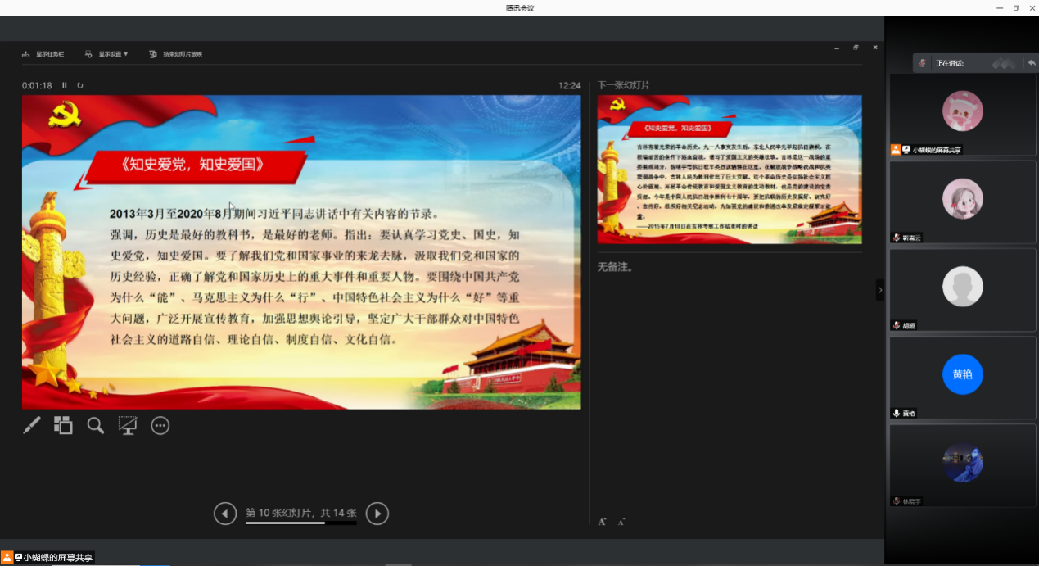1039x566 pixels.
Task: Pause the presentation timer
Action: [x=65, y=85]
